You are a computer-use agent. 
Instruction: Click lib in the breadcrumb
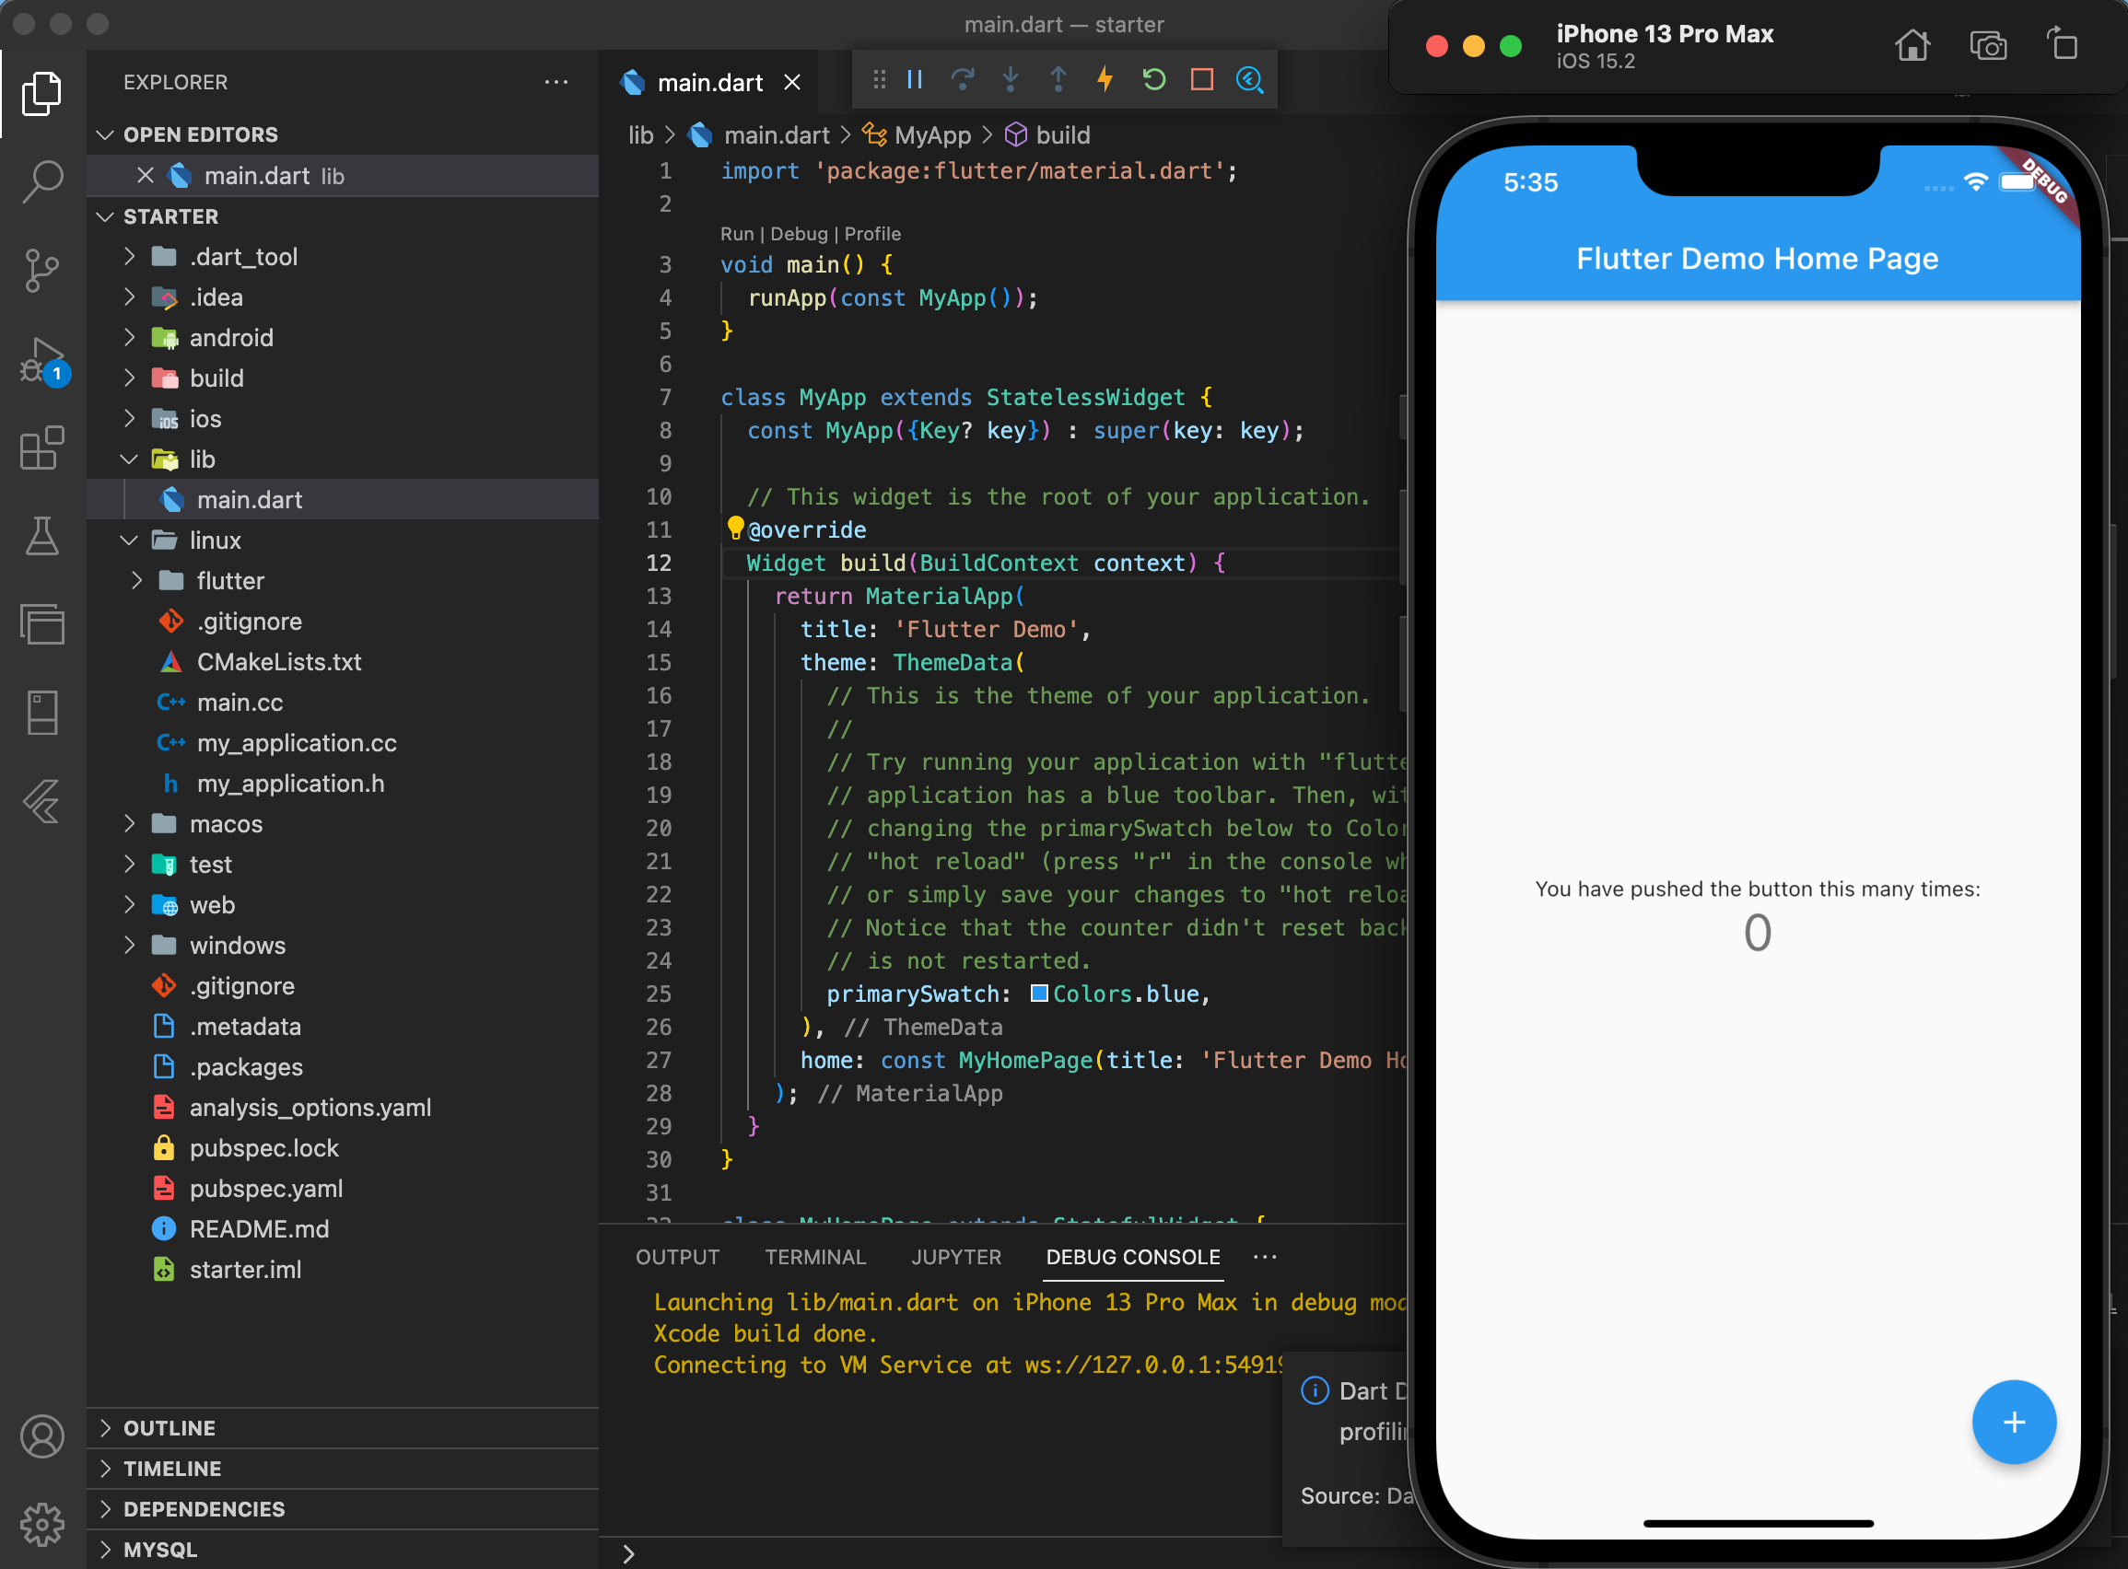point(641,136)
